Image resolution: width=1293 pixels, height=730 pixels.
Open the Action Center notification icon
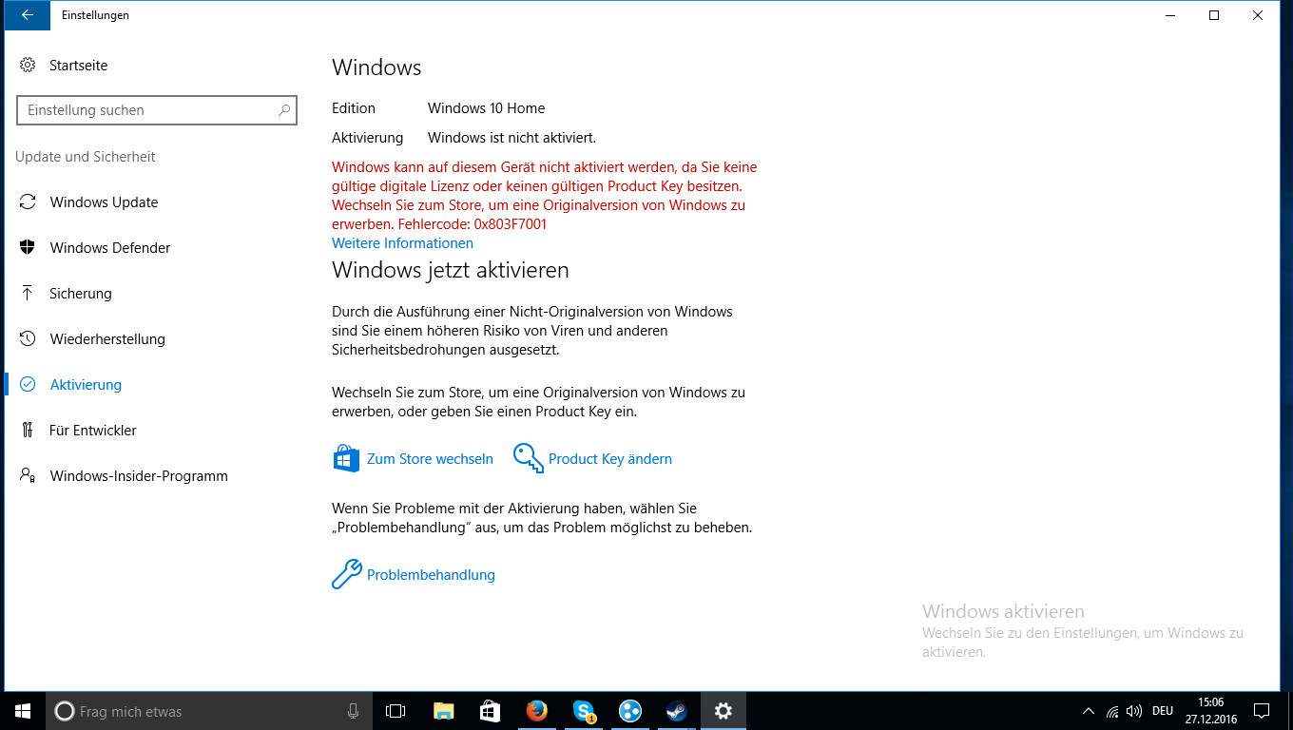coord(1262,710)
